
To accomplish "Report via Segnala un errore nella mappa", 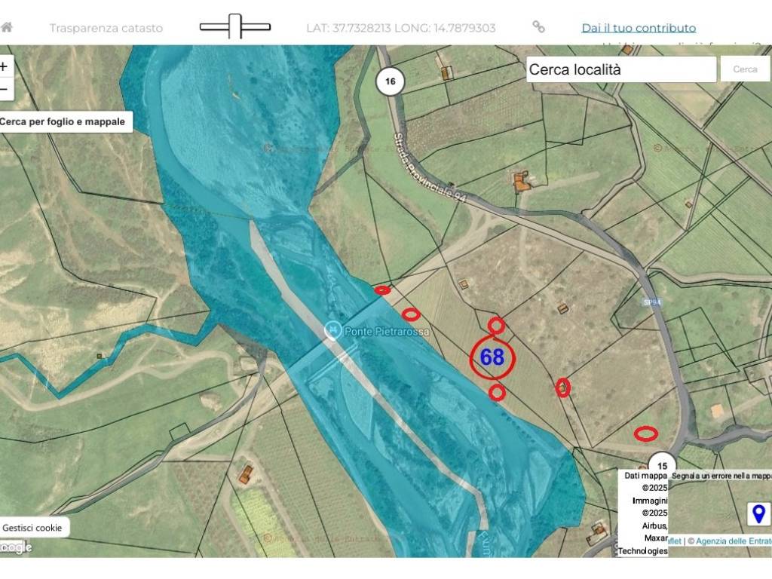I will click(x=721, y=476).
